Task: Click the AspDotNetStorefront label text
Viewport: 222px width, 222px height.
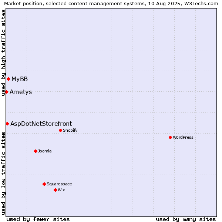Action: [x=41, y=124]
